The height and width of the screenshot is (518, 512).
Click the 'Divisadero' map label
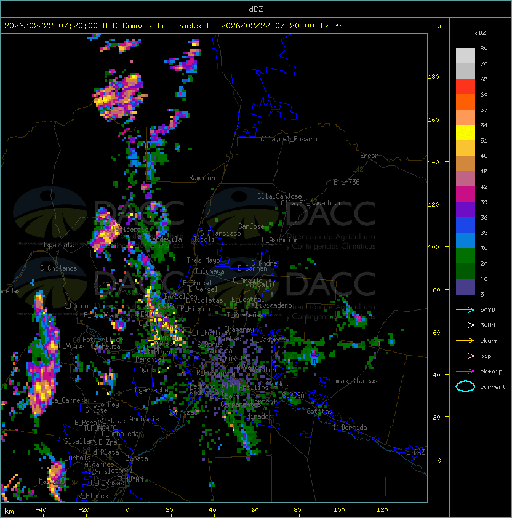(274, 305)
